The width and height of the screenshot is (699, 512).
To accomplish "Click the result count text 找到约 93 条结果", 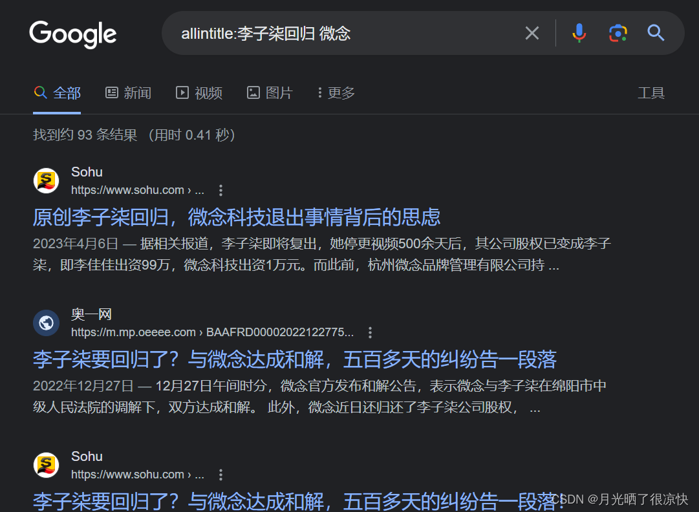I will pos(85,135).
